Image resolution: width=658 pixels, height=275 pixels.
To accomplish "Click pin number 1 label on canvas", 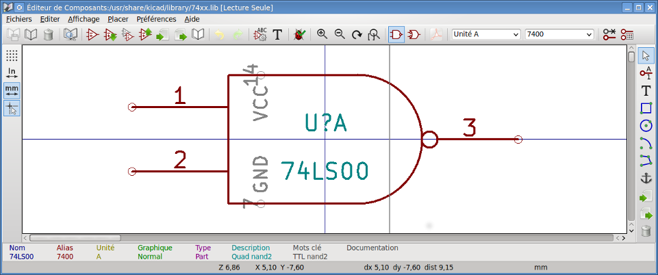I will [179, 96].
